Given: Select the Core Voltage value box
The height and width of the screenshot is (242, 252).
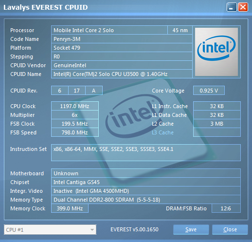Looking at the screenshot, I should pos(209,91).
